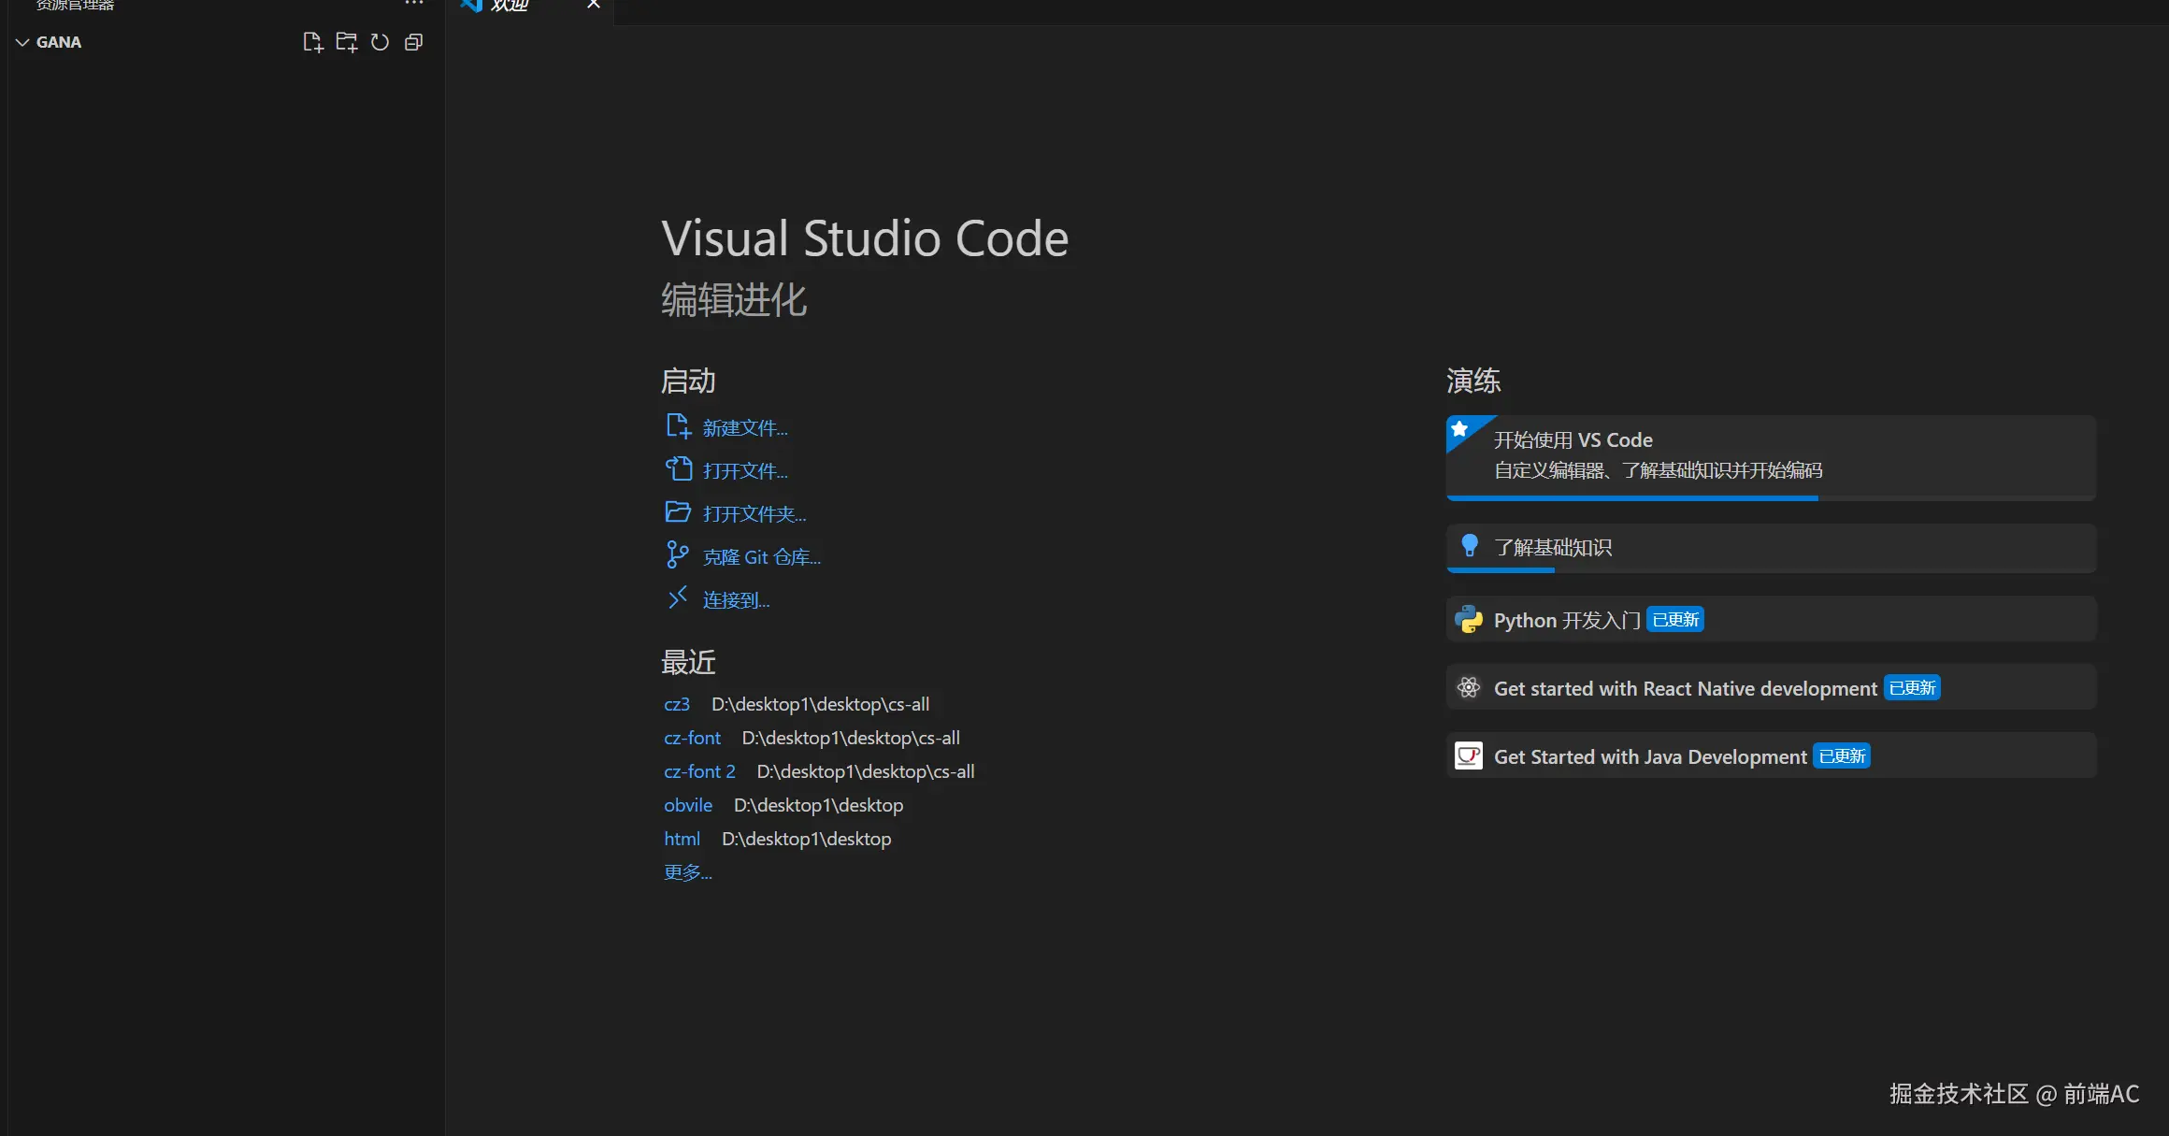Click the Python icon in walkthroughs
2169x1136 pixels.
(1469, 619)
